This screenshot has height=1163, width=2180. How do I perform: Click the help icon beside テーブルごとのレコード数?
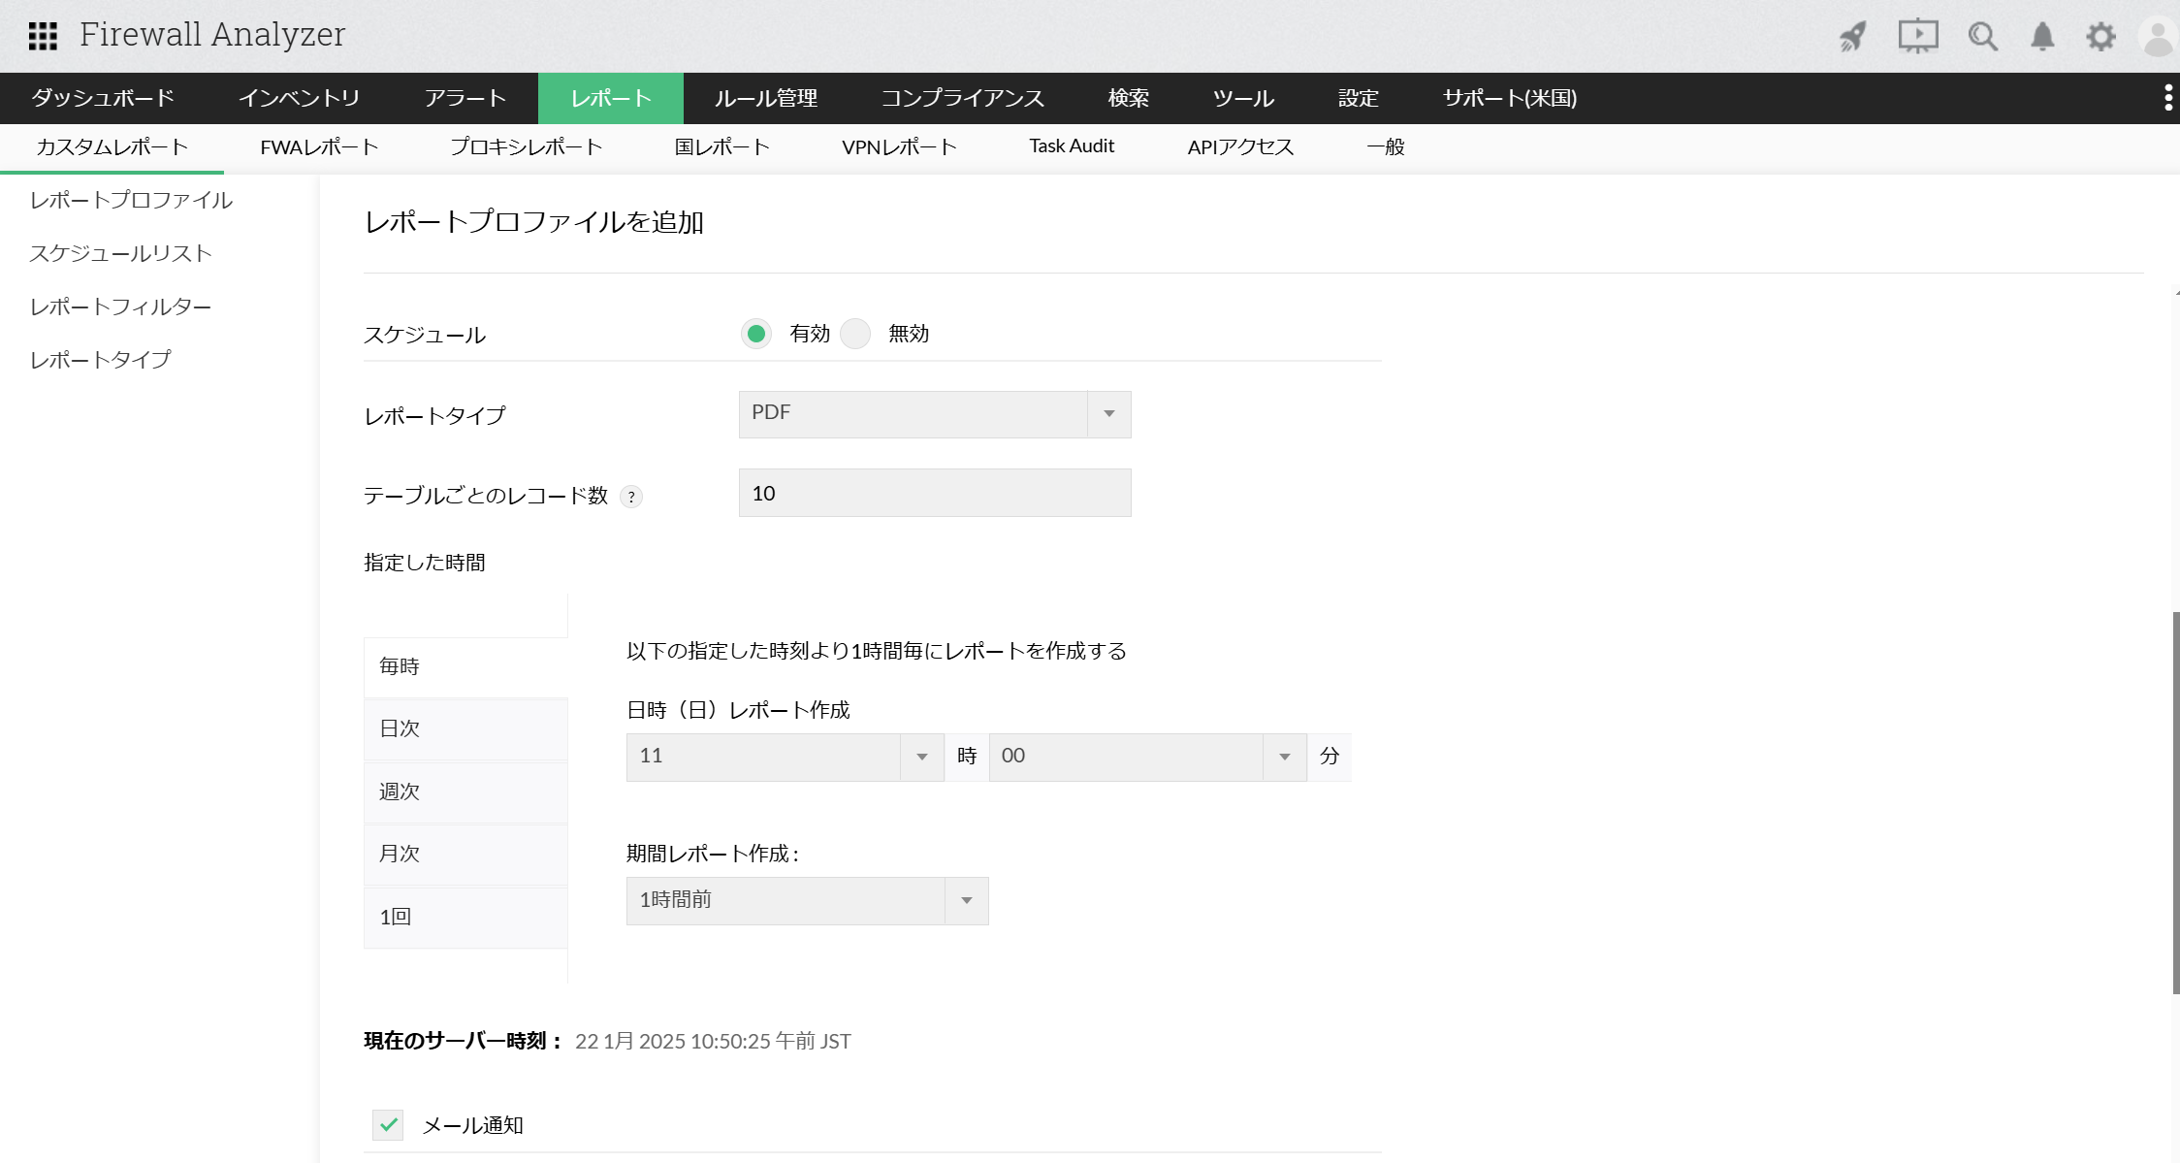click(631, 497)
